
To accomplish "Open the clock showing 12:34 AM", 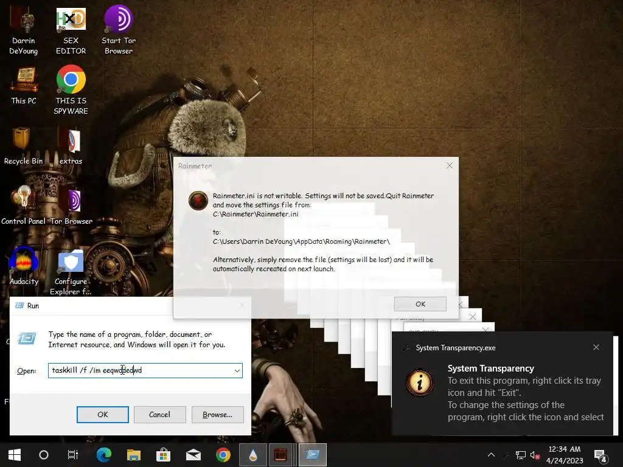I will (x=564, y=455).
